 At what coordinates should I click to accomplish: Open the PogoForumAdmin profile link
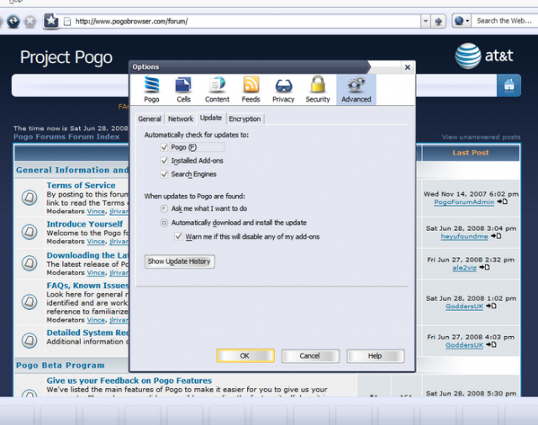464,202
